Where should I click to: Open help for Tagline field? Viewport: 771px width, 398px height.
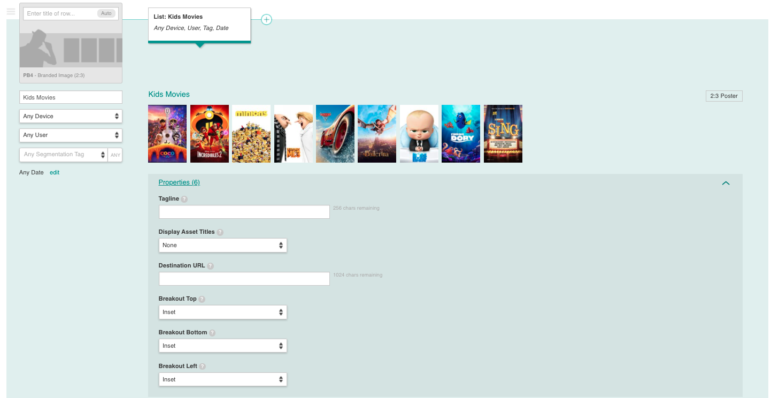coord(184,199)
